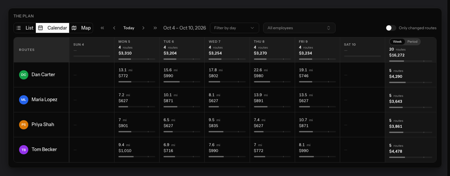The image size is (450, 176).
Task: Select the Week summary option
Action: pyautogui.click(x=397, y=42)
